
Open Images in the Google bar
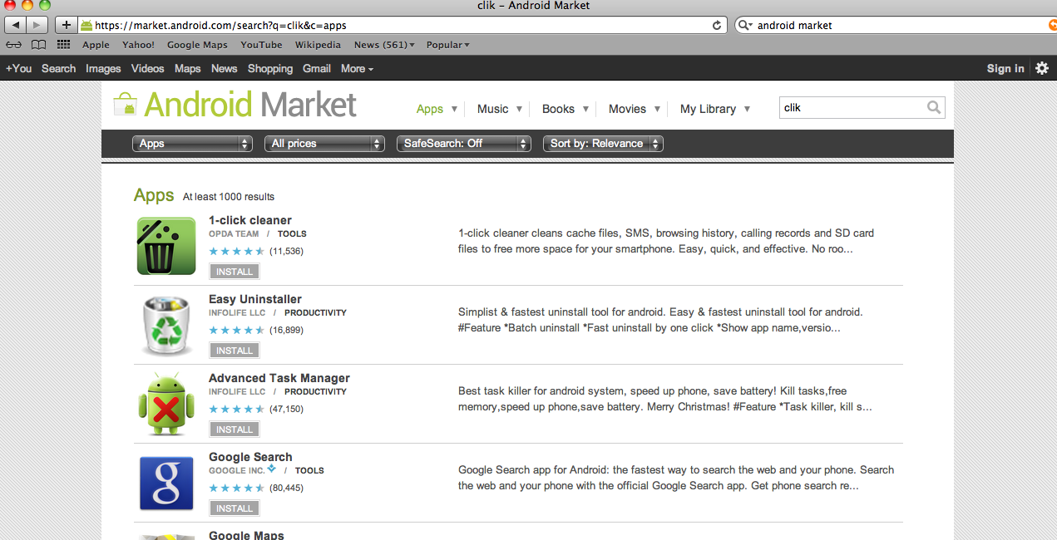click(103, 68)
